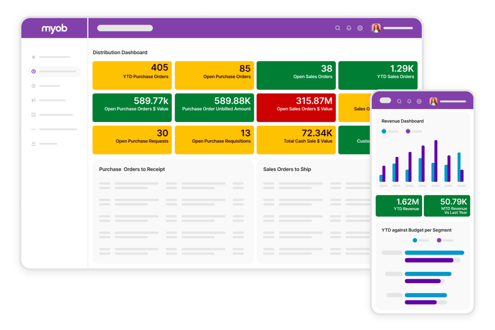Open the mobile avatar account menu
This screenshot has width=495, height=330.
pos(433,101)
